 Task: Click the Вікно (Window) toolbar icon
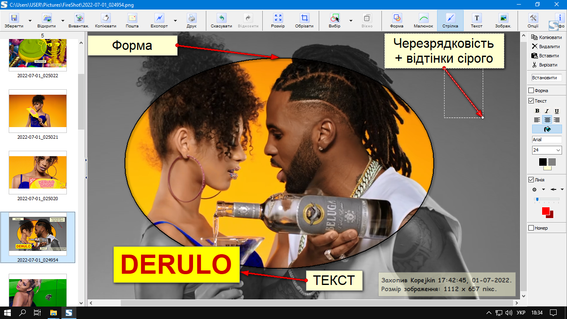367,20
